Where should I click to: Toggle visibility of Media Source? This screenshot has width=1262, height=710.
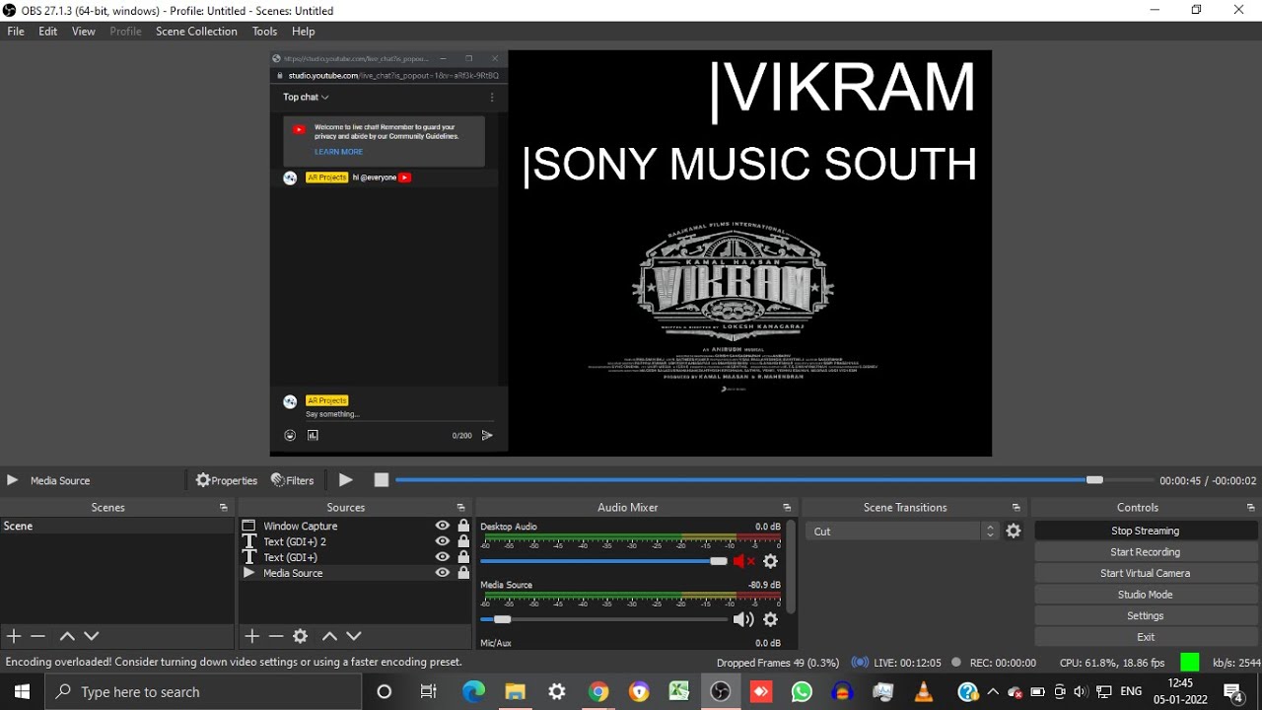(443, 573)
